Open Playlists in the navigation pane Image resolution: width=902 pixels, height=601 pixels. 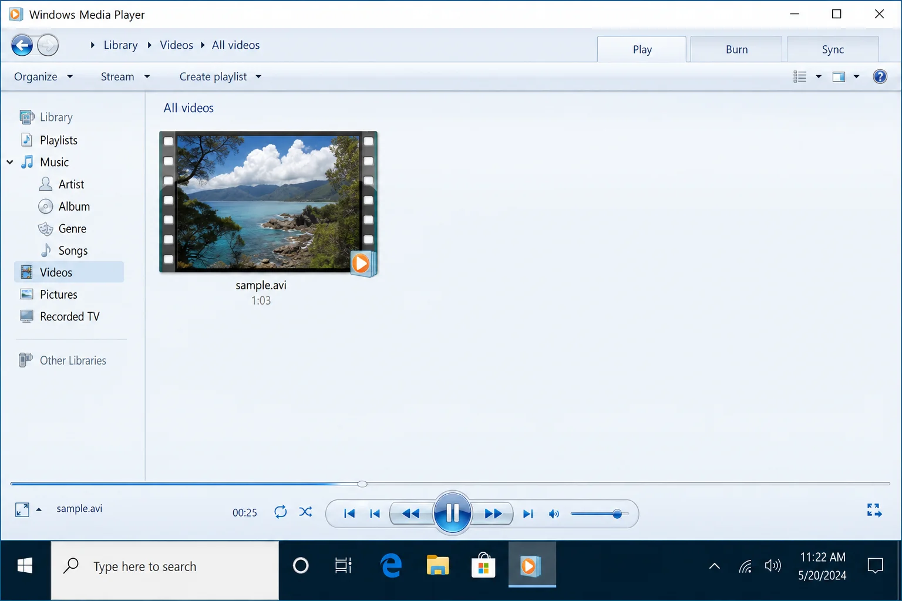[x=58, y=140]
